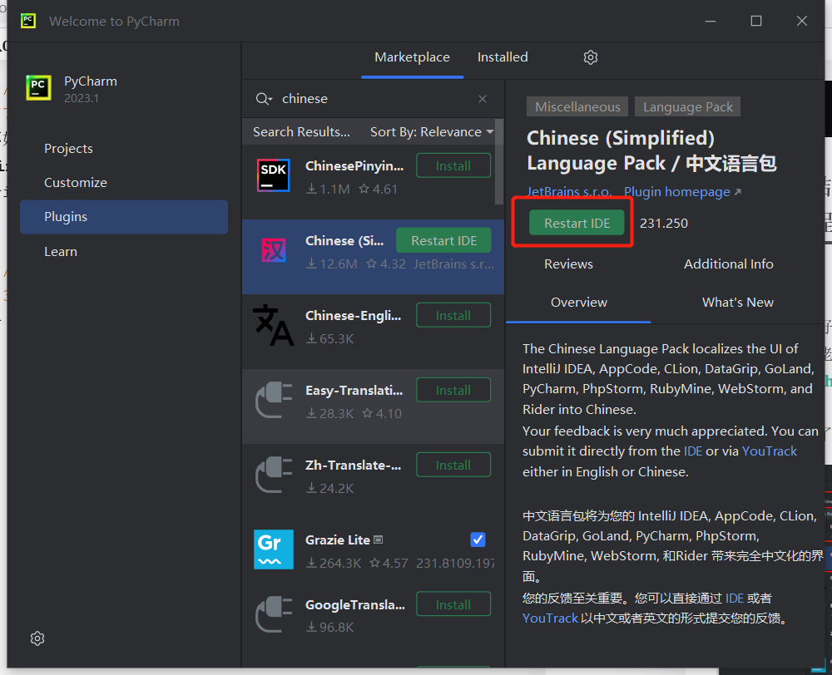The height and width of the screenshot is (675, 832).
Task: Open Sort By Relevance dropdown
Action: [x=432, y=131]
